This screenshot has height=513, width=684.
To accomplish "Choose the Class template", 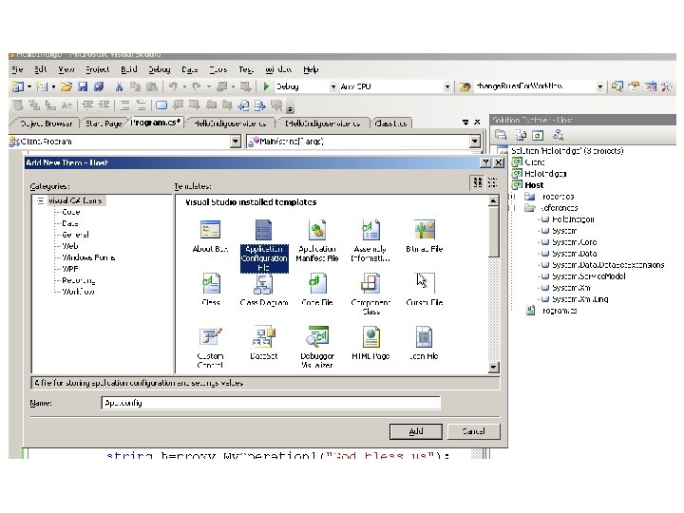I will [x=211, y=290].
